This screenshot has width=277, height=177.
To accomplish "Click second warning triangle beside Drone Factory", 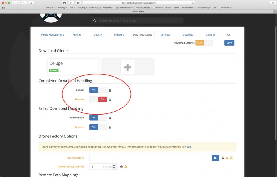I will tap(231, 158).
